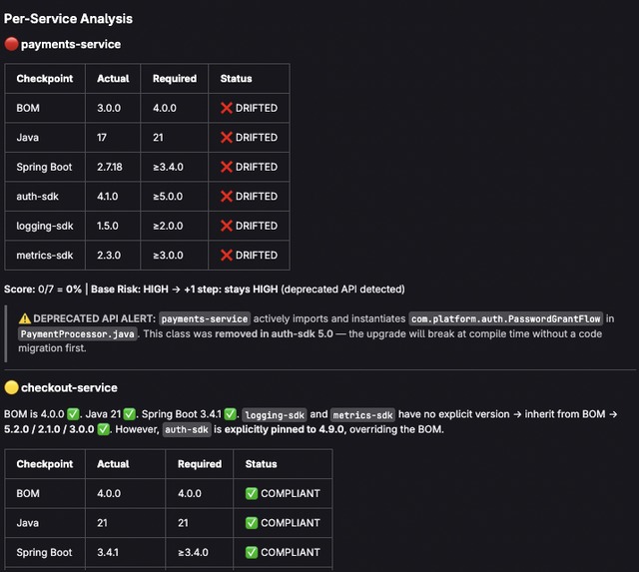Image resolution: width=639 pixels, height=572 pixels.
Task: Click the '2.7.18' Spring Boot actual value
Action: (x=110, y=167)
